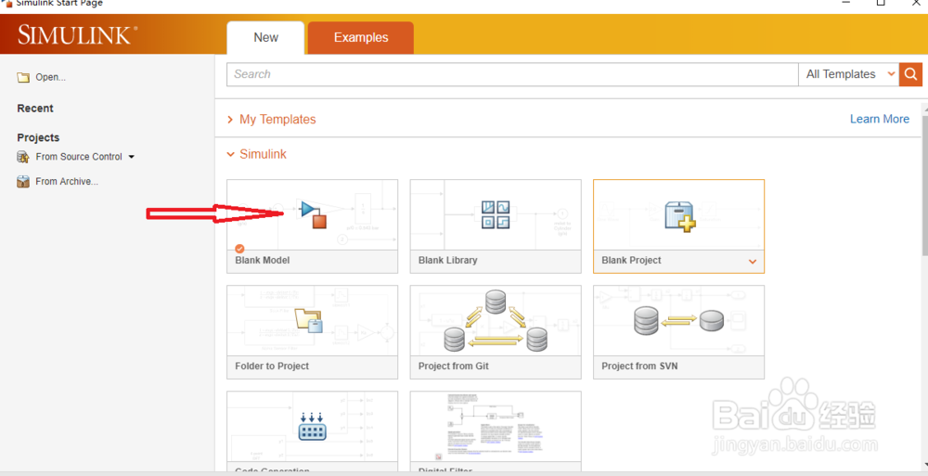Click the Open... link
Screen dimensions: 928x476
pos(50,77)
